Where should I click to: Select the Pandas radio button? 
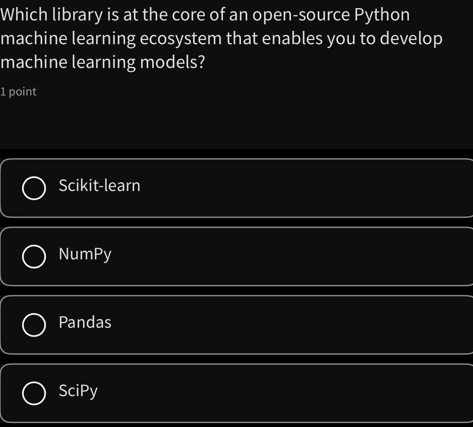pos(34,324)
